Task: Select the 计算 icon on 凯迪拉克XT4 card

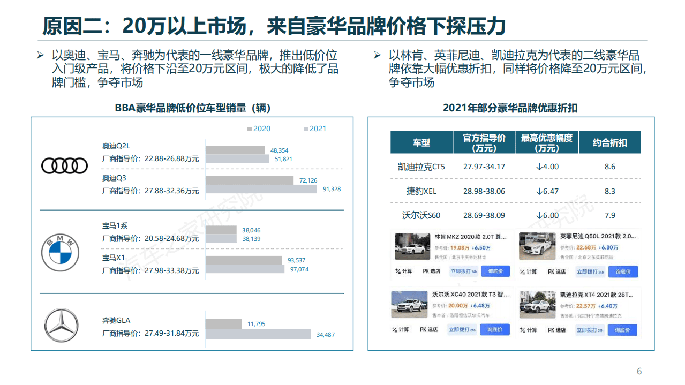Action: (x=528, y=330)
